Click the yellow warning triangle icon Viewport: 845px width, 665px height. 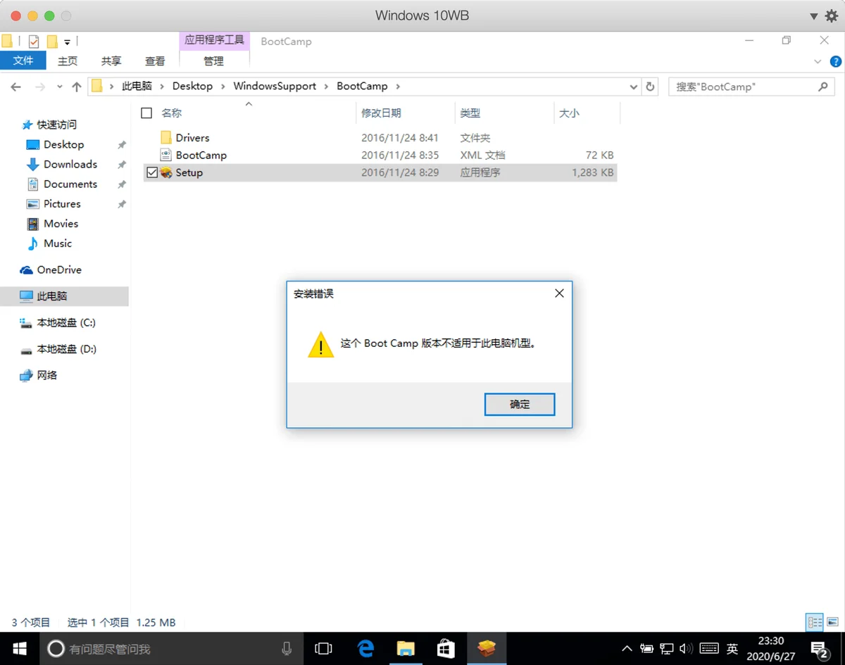pos(320,345)
